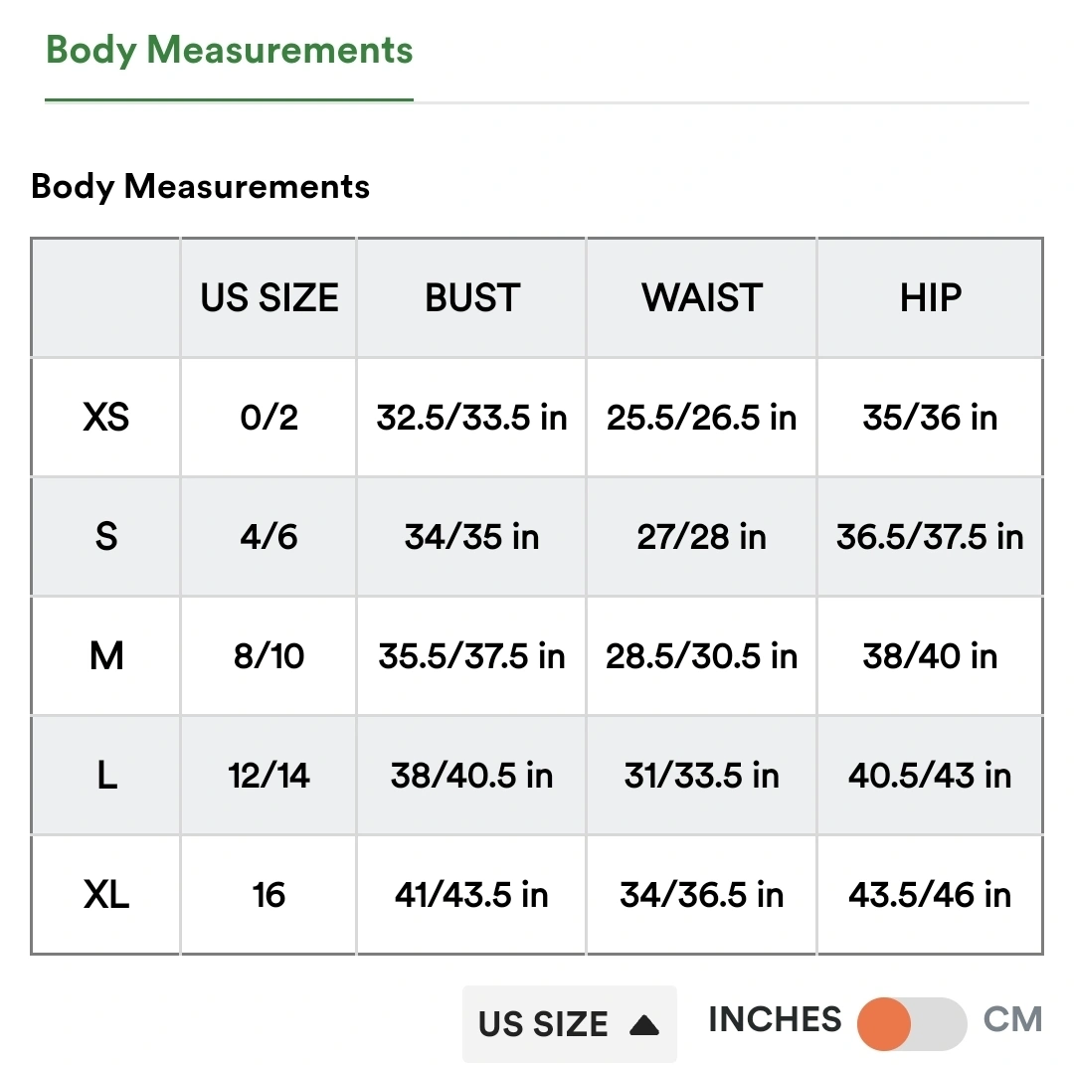Open the Body Measurements tab
The image size is (1074, 1065).
(229, 51)
